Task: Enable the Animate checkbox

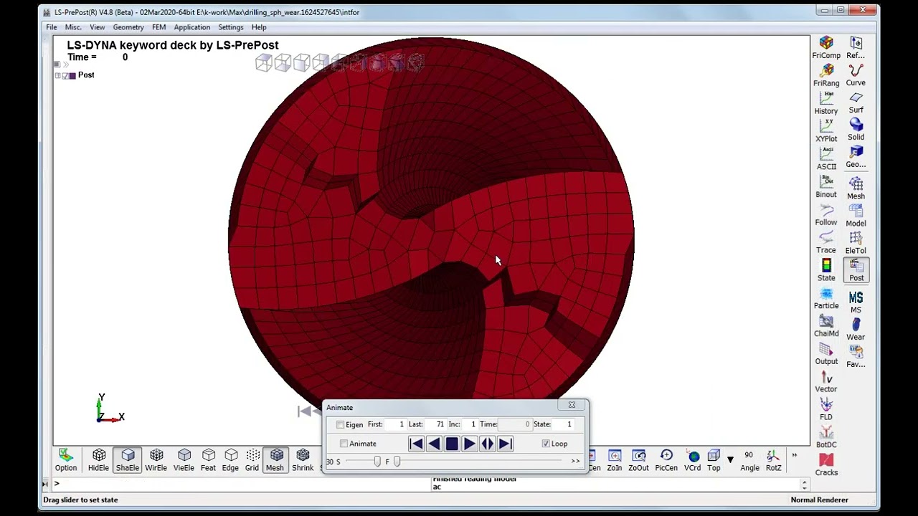Action: [344, 444]
